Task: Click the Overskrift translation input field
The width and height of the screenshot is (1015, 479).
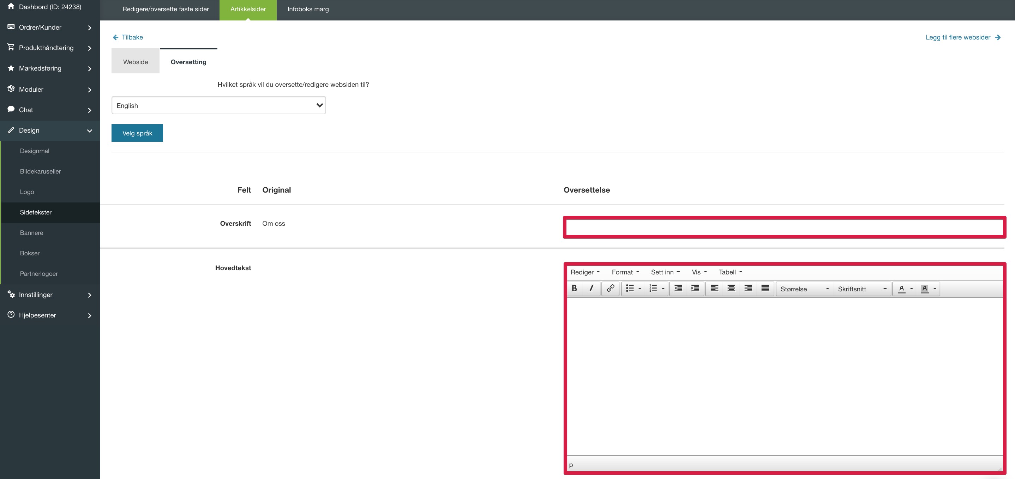Action: tap(784, 227)
